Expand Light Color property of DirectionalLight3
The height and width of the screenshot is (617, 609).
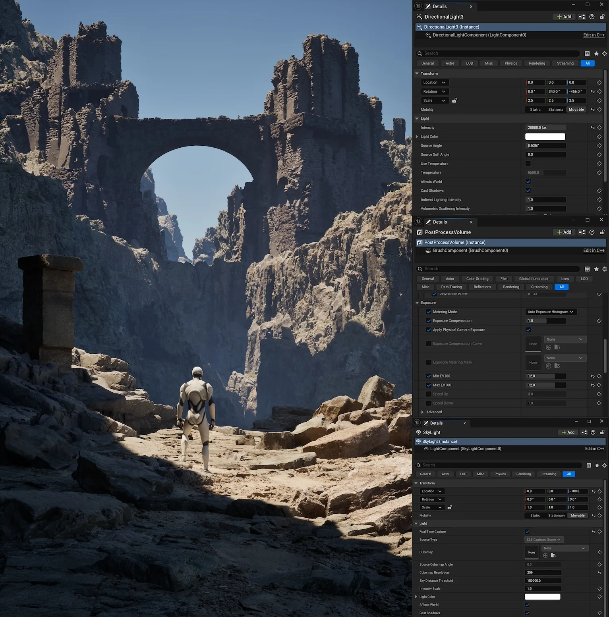(x=417, y=137)
